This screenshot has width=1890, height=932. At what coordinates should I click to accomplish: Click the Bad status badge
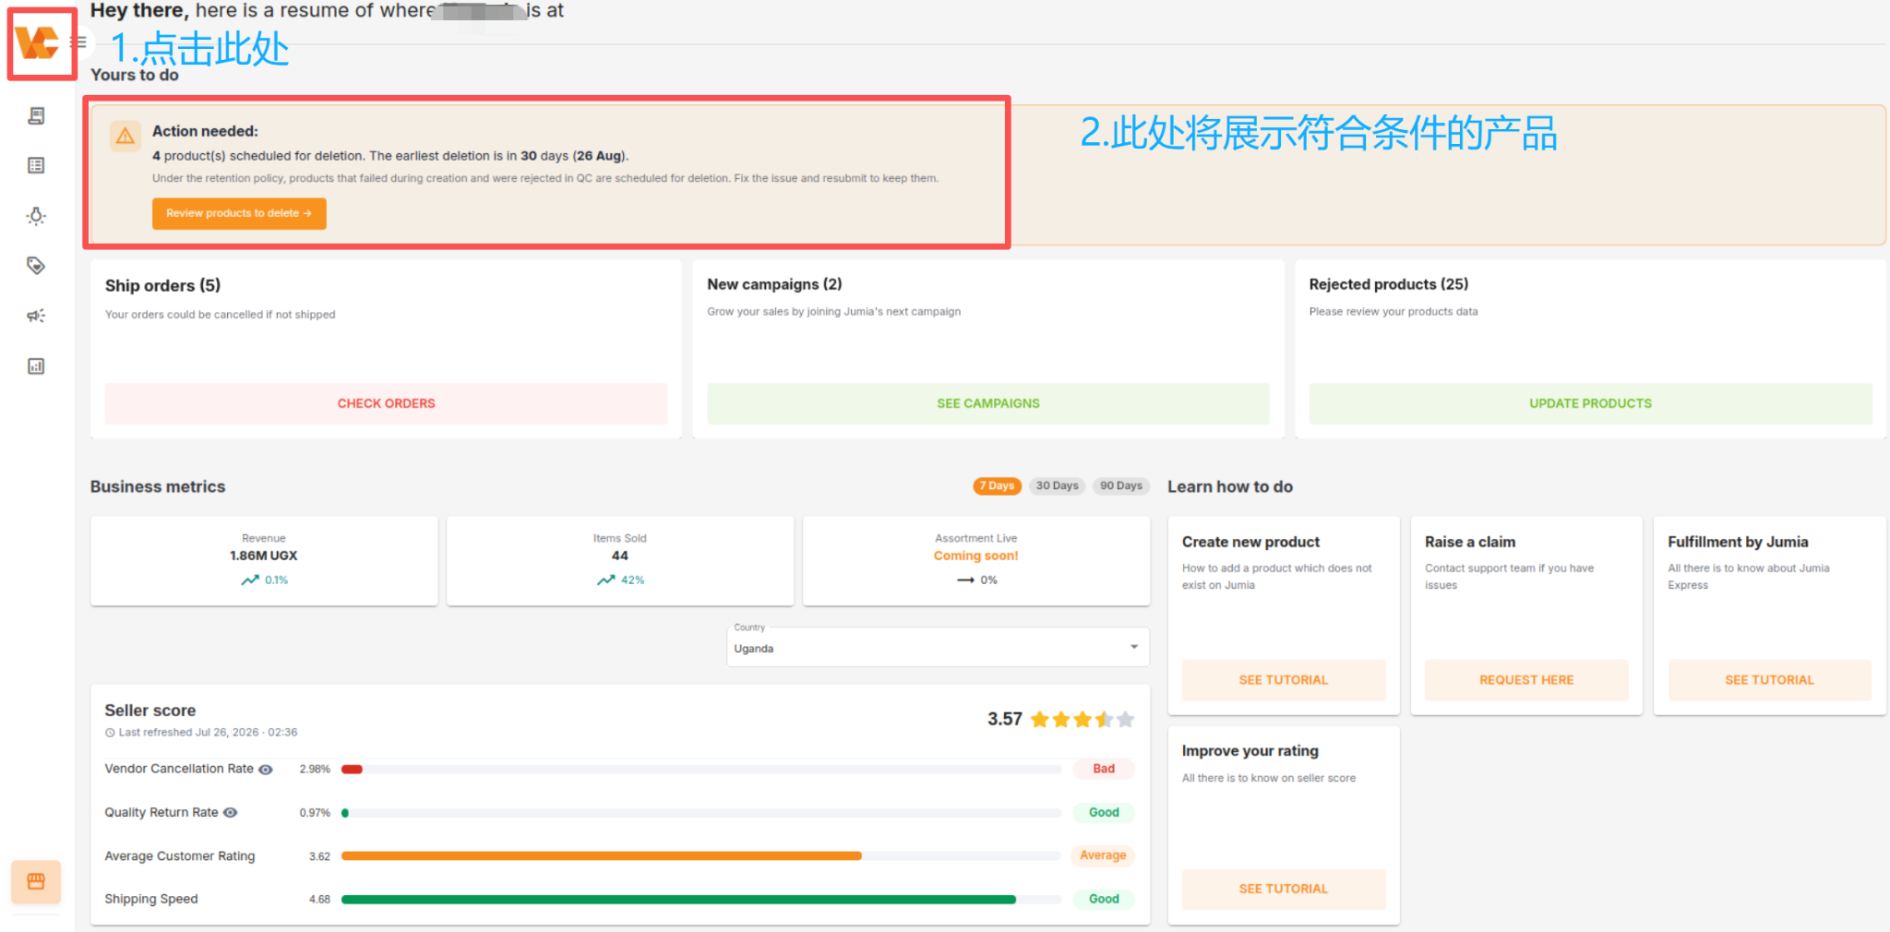[x=1104, y=769]
